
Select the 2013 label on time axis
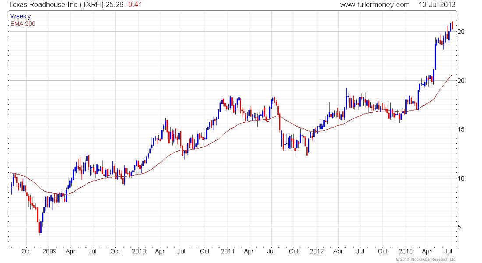(405, 251)
